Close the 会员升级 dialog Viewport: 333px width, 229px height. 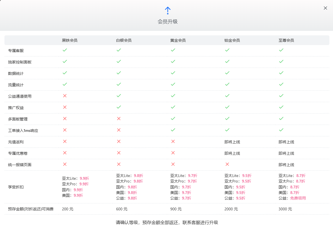tap(325, 8)
